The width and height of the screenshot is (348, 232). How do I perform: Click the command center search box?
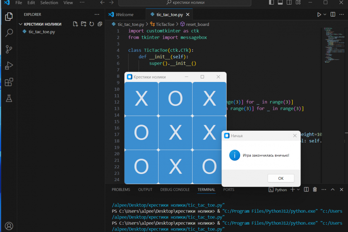coord(185,3)
